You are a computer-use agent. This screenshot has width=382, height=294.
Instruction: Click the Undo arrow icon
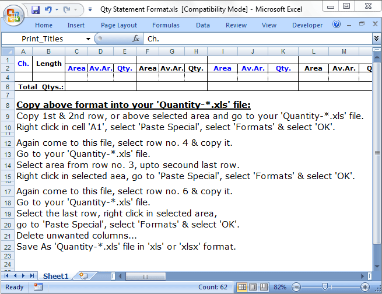(x=48, y=9)
